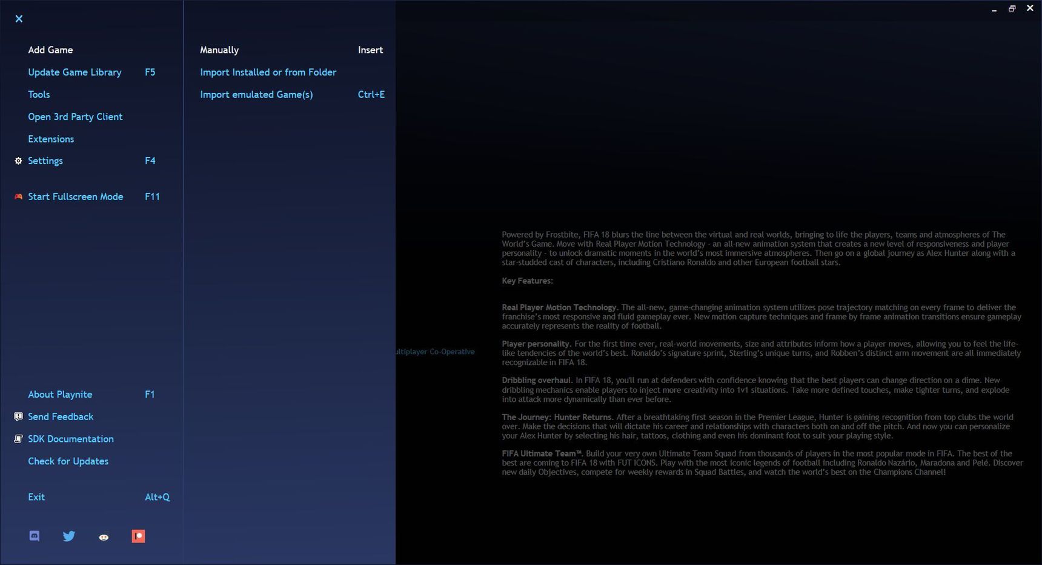Open the Patreon icon
This screenshot has height=565, width=1042.
138,536
